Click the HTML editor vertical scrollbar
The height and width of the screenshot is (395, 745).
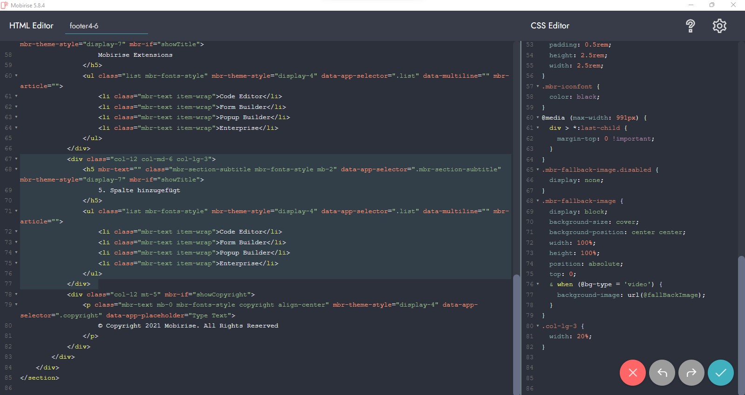coord(516,334)
